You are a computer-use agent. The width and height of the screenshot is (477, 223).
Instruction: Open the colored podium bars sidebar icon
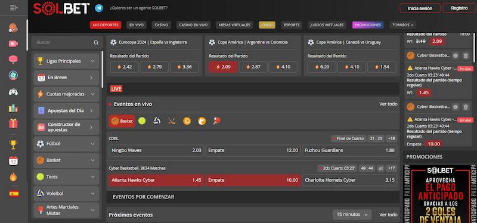click(13, 108)
